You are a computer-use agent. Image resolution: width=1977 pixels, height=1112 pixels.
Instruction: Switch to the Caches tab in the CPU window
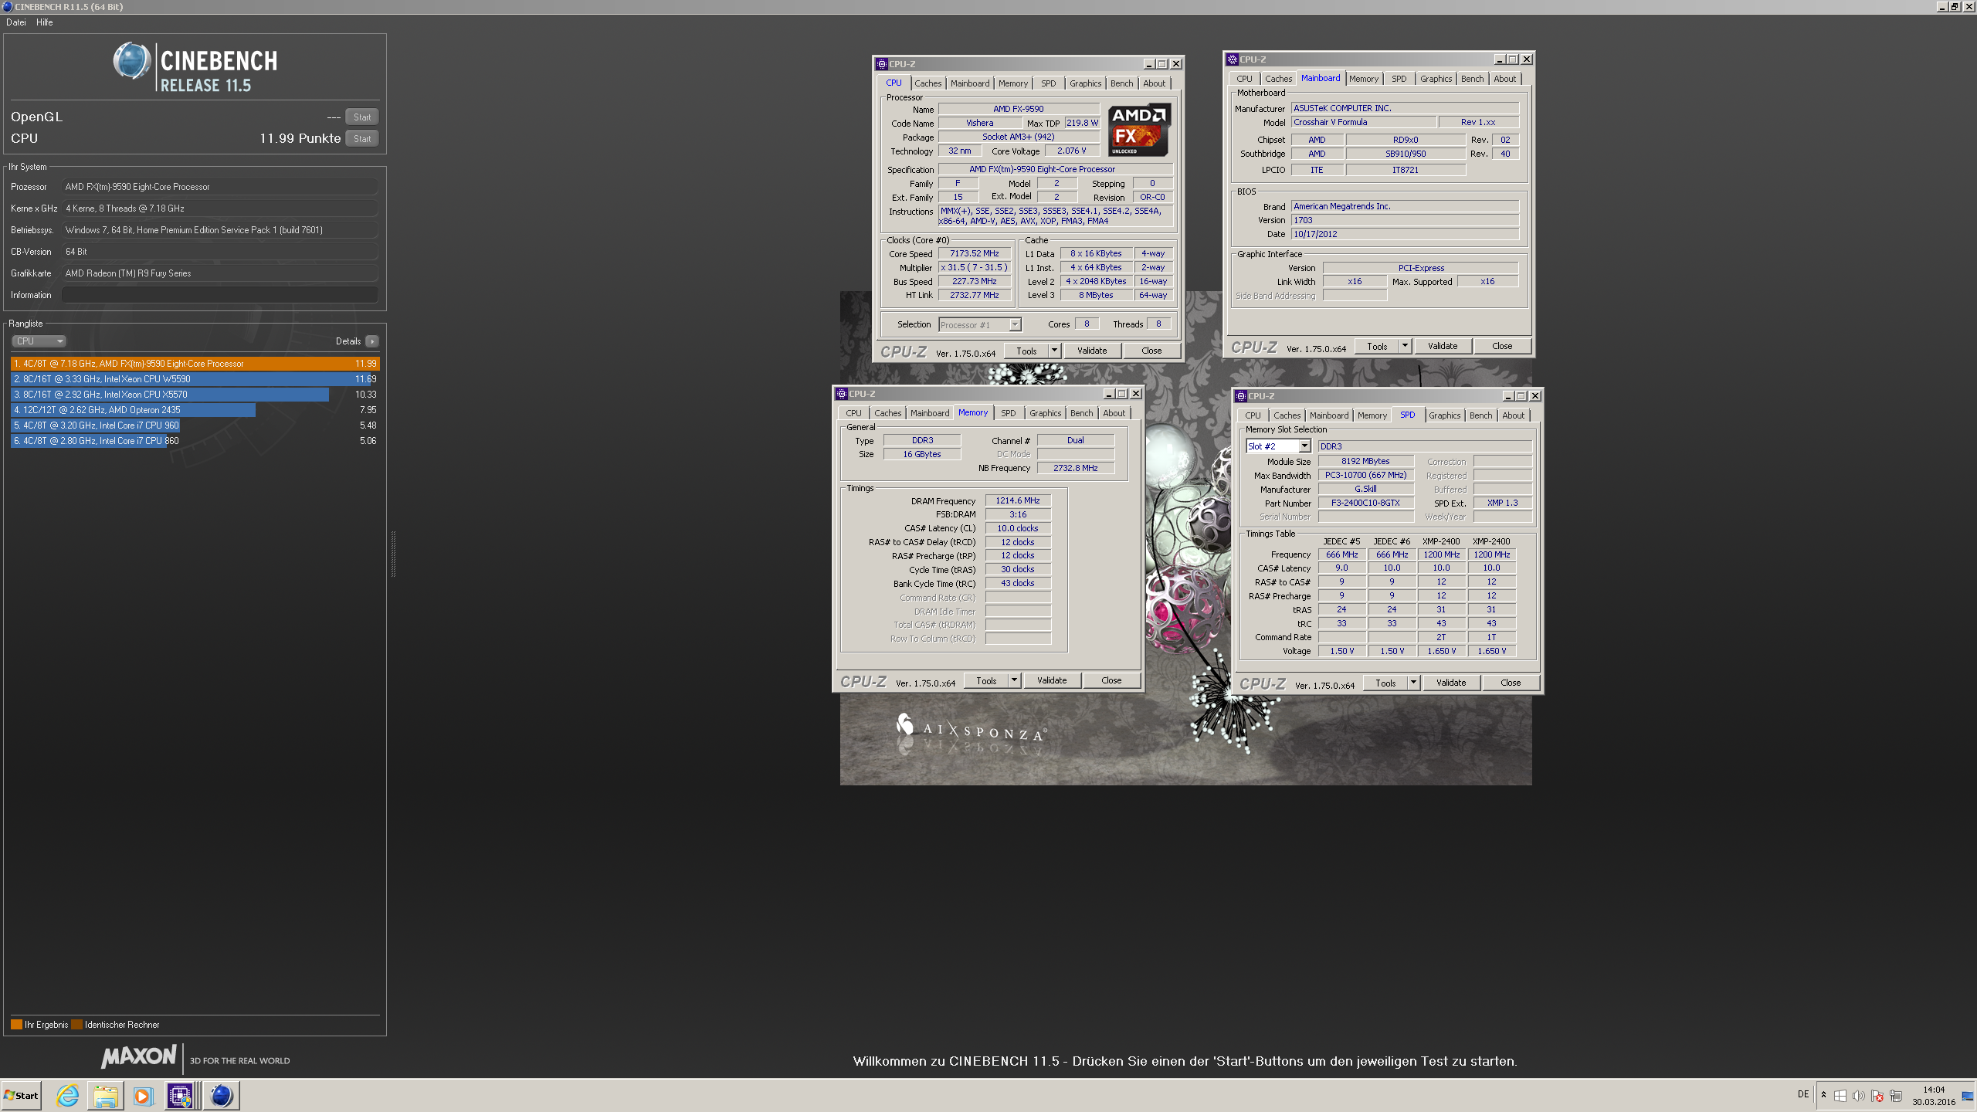point(927,83)
